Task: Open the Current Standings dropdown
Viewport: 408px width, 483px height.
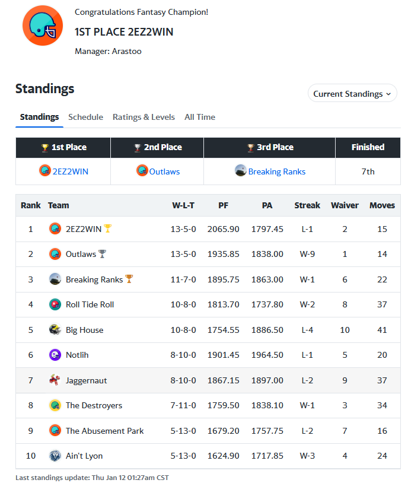Action: pyautogui.click(x=352, y=93)
